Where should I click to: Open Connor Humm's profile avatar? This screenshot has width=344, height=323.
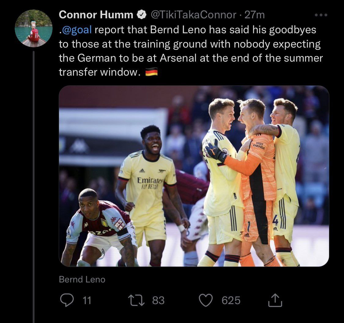(x=34, y=28)
